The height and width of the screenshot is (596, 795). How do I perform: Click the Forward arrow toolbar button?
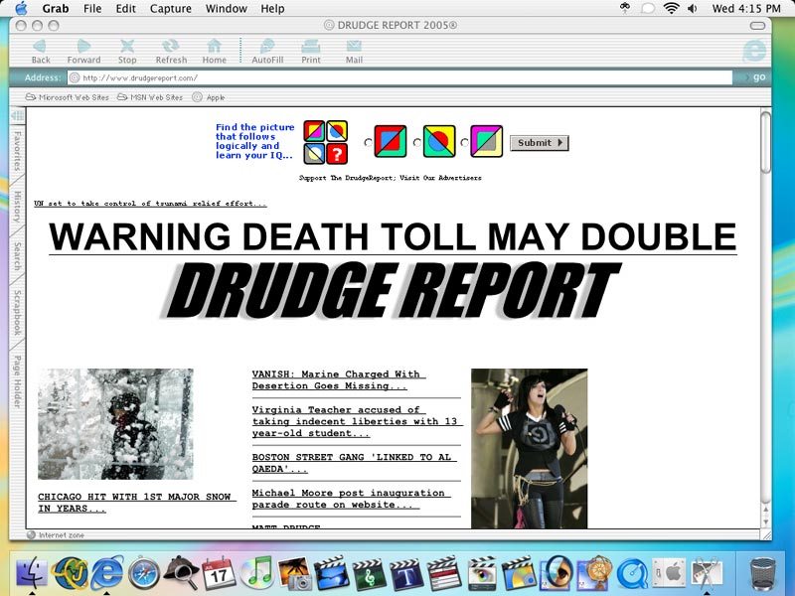click(83, 52)
